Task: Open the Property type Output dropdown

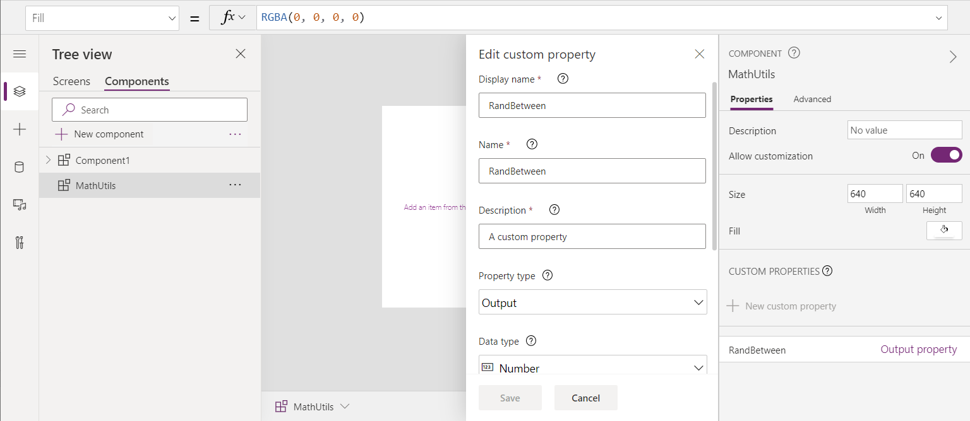Action: [x=592, y=303]
